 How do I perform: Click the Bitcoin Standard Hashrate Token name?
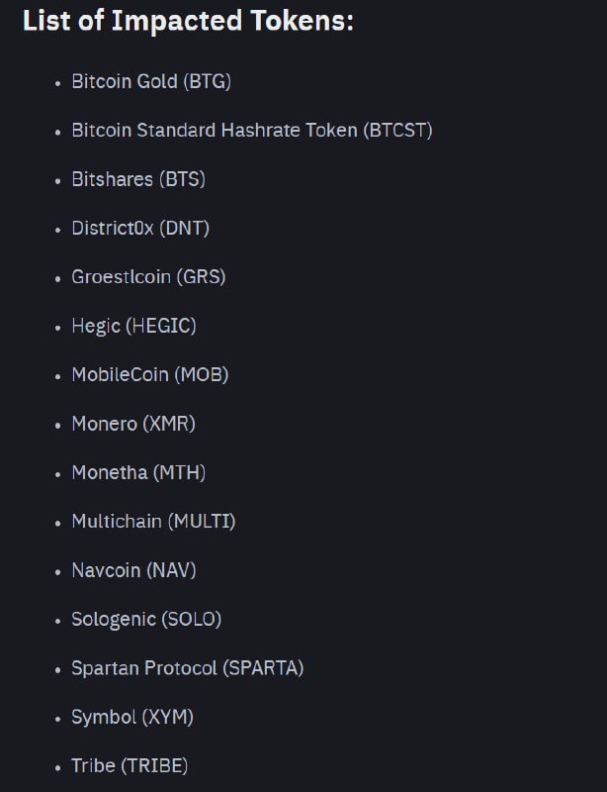coord(215,131)
